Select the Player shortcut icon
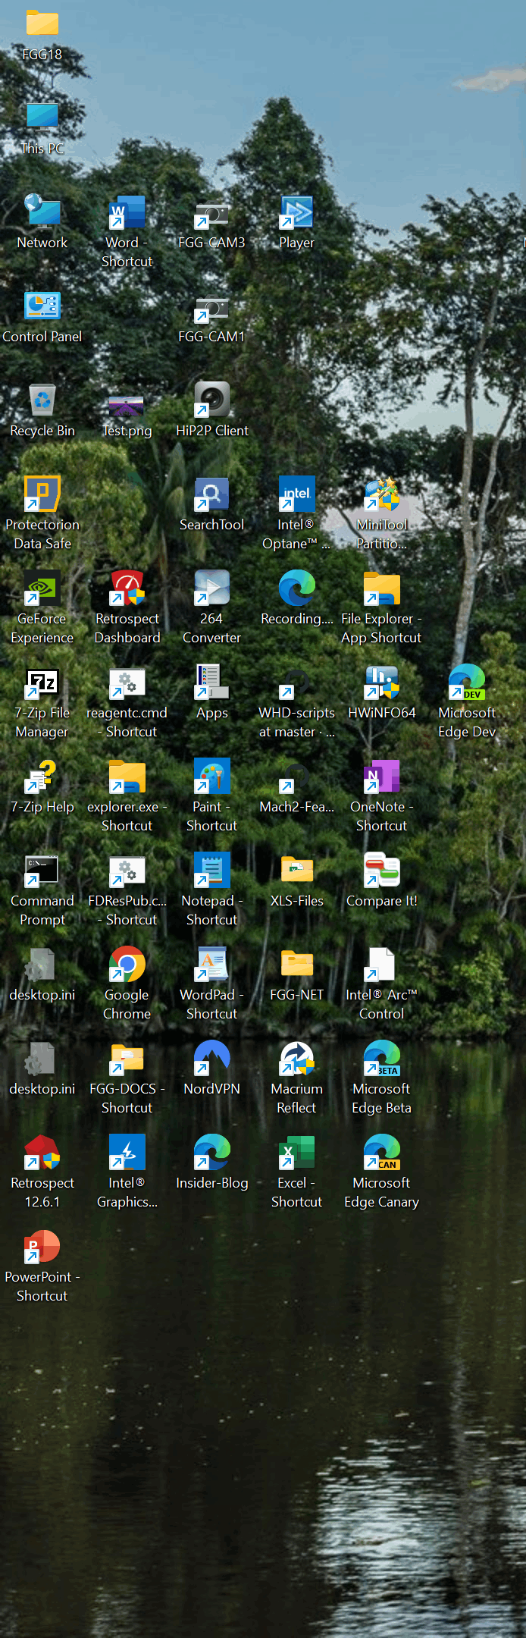The width and height of the screenshot is (526, 1638). tap(297, 212)
